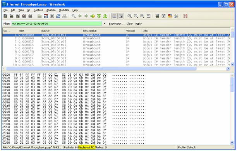Viewport: 237px width, 151px height.
Task: Click hex pane scroll down arrow
Action: pos(232,143)
